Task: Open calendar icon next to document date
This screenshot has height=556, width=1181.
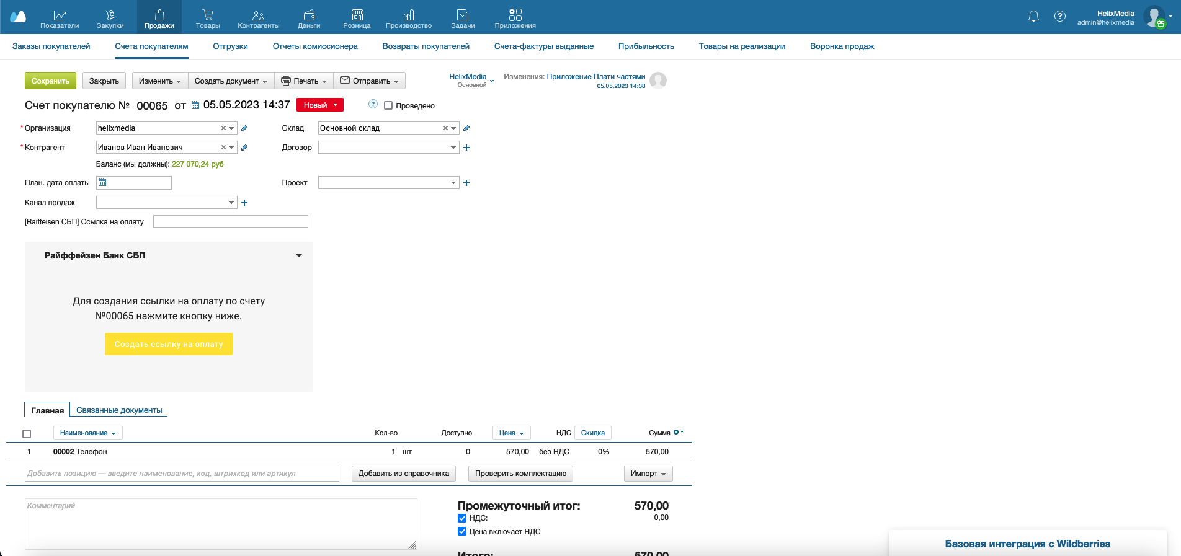Action: click(195, 105)
